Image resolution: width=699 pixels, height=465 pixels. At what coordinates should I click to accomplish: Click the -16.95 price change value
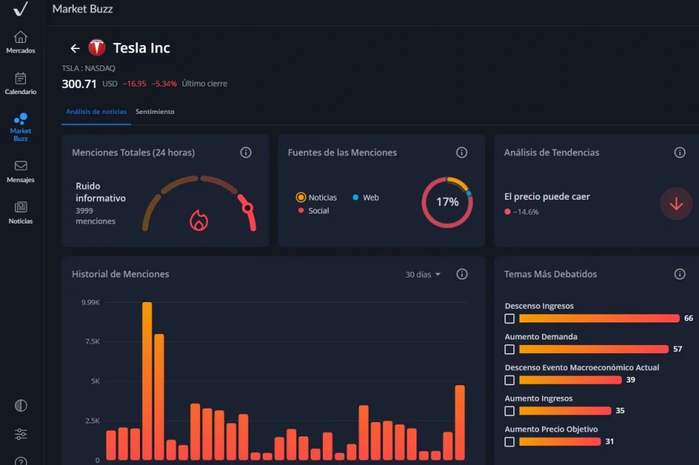134,84
